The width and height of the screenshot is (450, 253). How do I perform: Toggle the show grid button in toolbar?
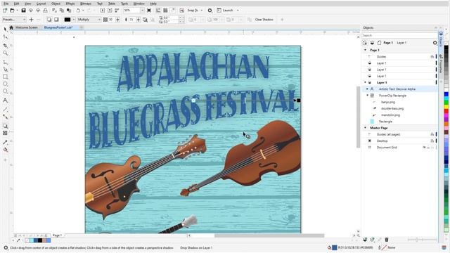click(165, 11)
